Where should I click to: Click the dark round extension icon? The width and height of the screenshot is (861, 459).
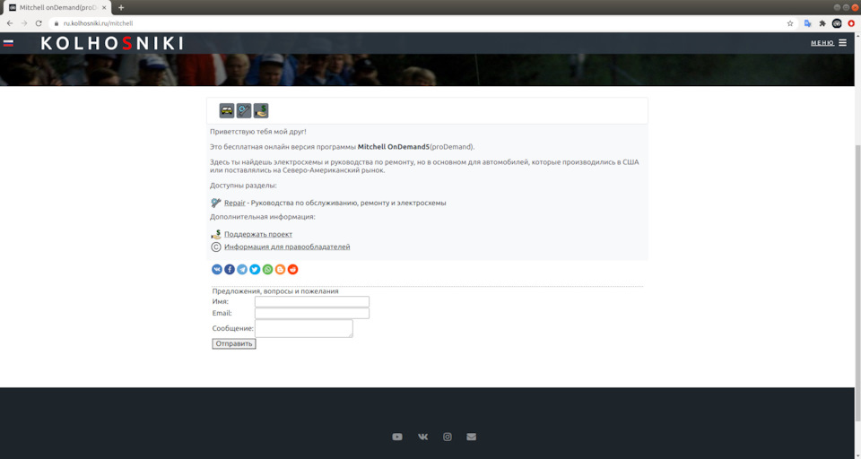(x=837, y=23)
